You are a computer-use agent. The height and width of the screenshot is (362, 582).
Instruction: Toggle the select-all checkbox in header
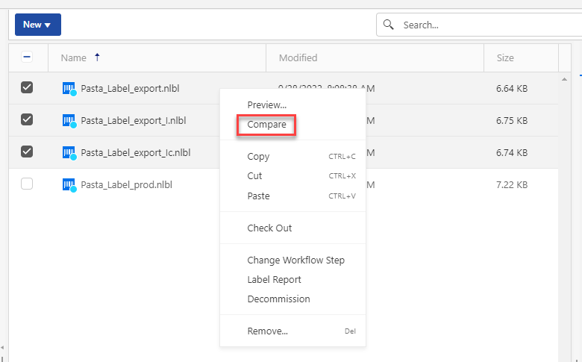point(27,57)
